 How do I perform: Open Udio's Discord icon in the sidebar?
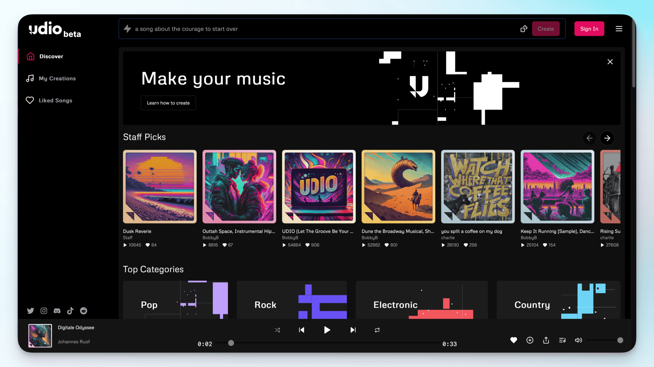(57, 311)
